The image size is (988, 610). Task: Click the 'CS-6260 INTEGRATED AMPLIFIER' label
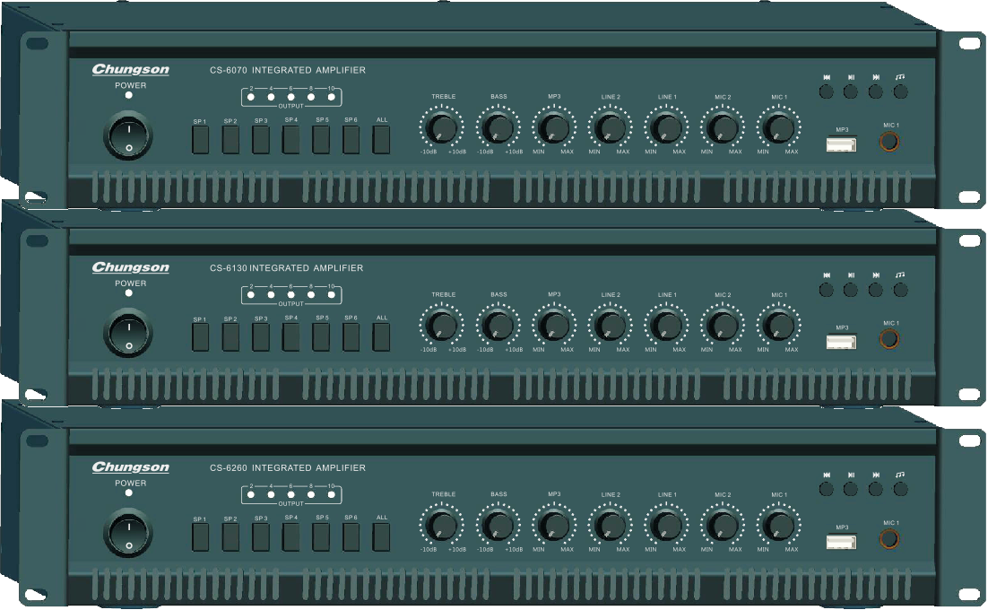287,468
